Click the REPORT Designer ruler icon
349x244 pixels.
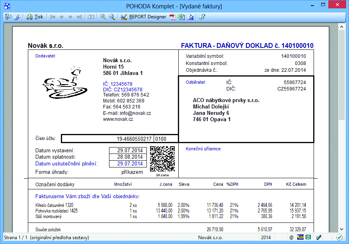(x=124, y=17)
